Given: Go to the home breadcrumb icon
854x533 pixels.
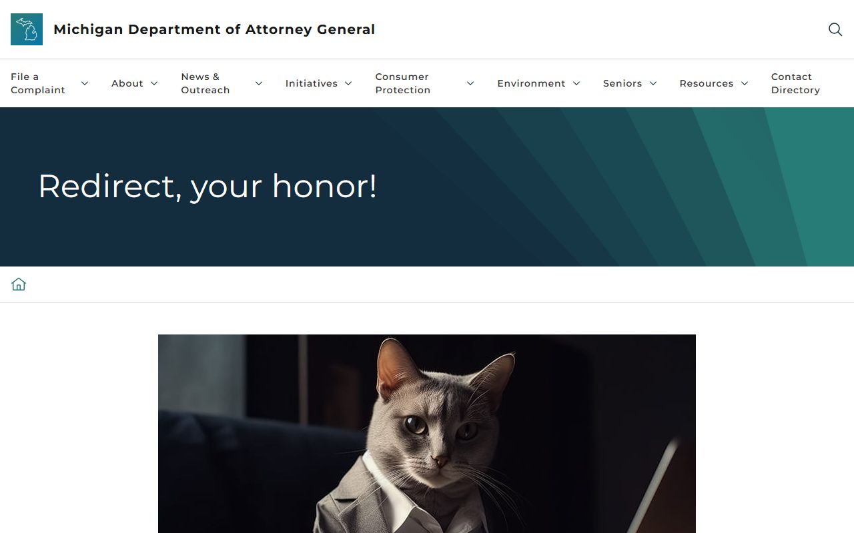Looking at the screenshot, I should point(19,284).
